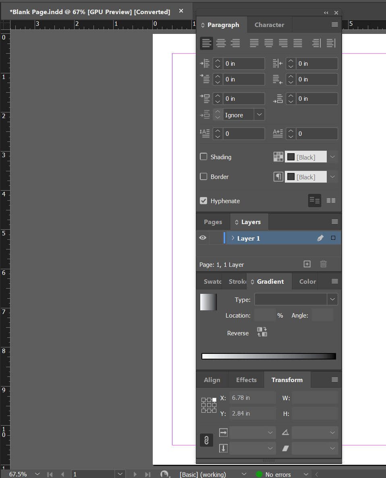Screen dimensions: 386x478
Task: Open rotation angle dropdown in Transform
Action: tap(332, 432)
